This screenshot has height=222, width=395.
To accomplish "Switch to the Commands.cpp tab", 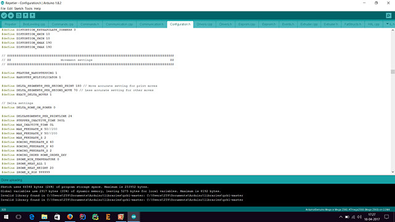I will [62, 25].
